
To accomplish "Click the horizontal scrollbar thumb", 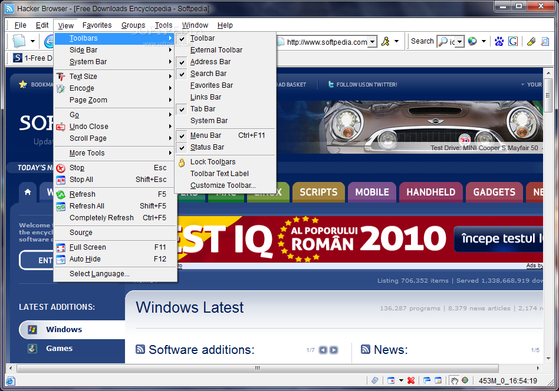I will click(x=258, y=368).
